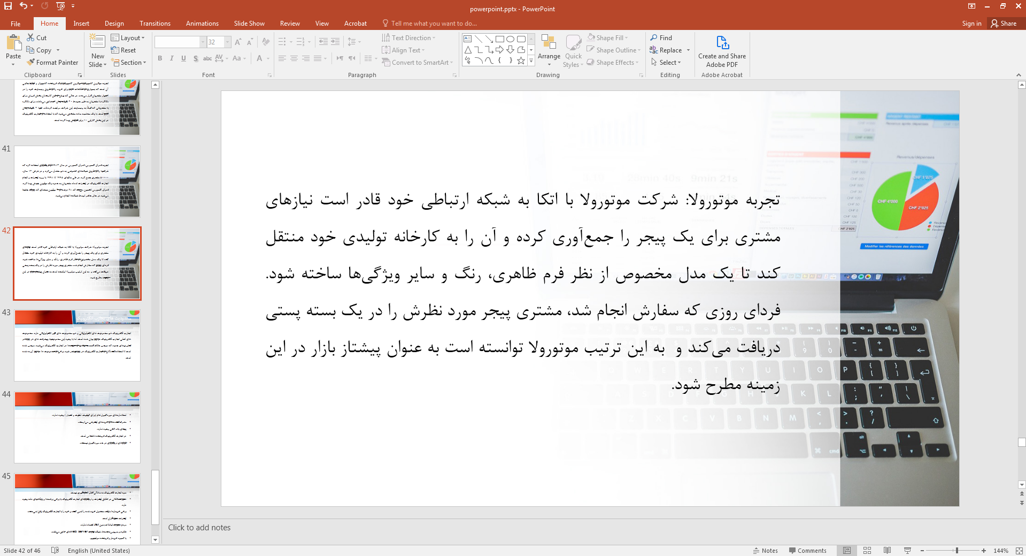Toggle Notes pane in status bar

[765, 550]
